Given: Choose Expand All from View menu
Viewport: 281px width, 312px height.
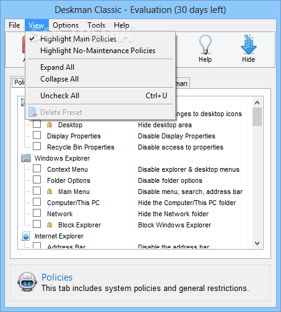Looking at the screenshot, I should click(100, 67).
